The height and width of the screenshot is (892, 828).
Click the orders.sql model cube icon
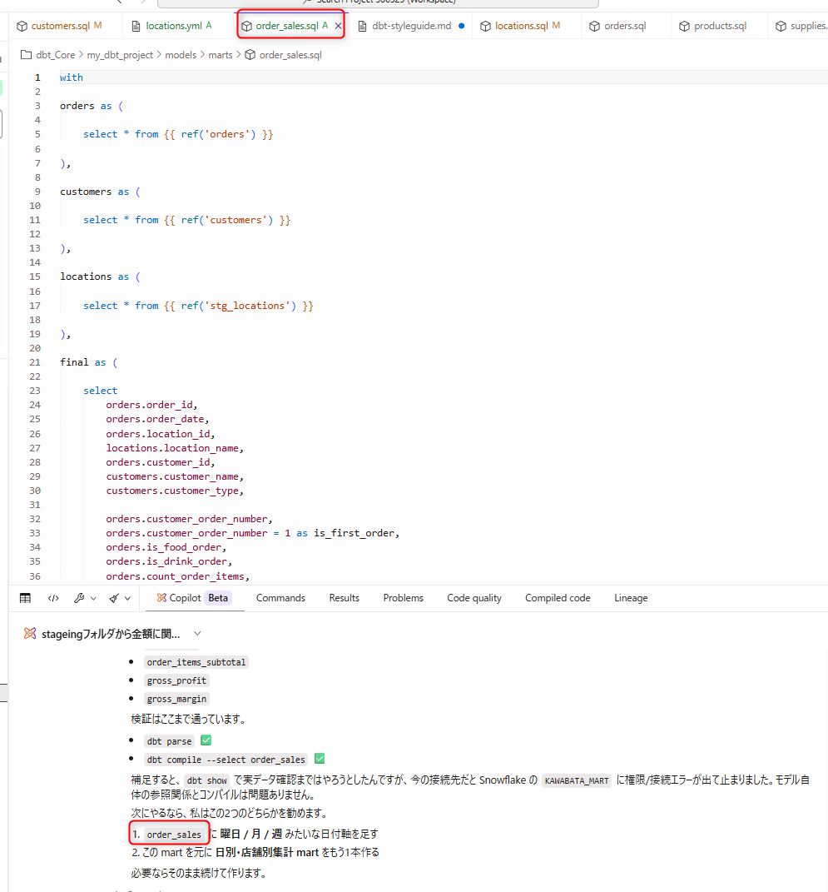594,26
